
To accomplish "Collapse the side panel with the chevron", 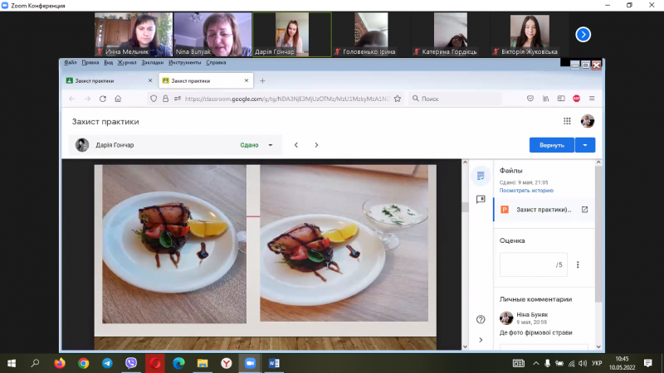I will [x=481, y=340].
